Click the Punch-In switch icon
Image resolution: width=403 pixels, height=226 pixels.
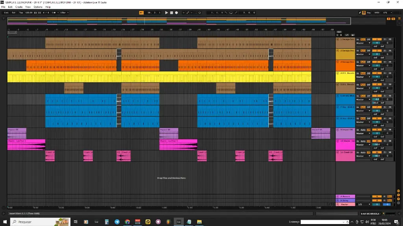(x=226, y=13)
